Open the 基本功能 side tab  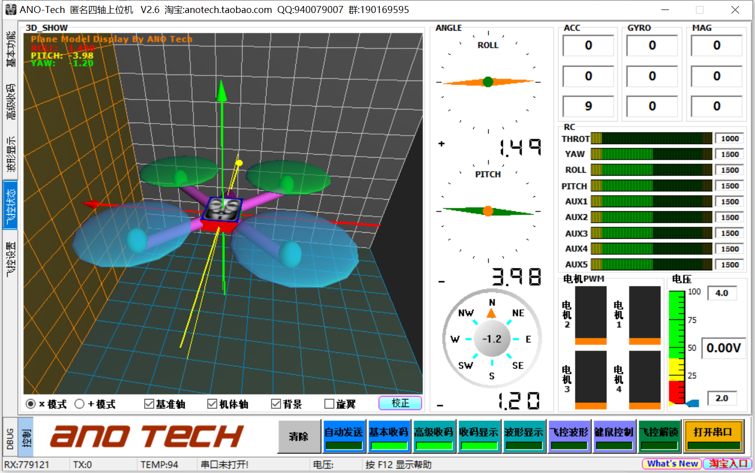click(11, 49)
